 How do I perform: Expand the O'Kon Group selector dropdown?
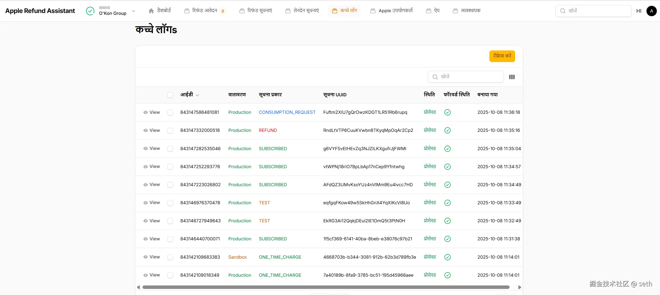tap(133, 11)
